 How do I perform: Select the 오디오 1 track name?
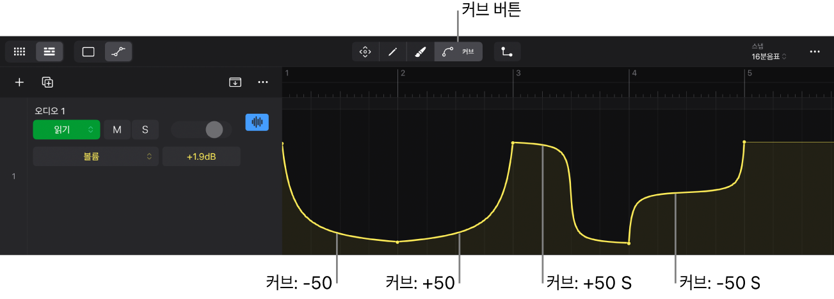[x=51, y=111]
